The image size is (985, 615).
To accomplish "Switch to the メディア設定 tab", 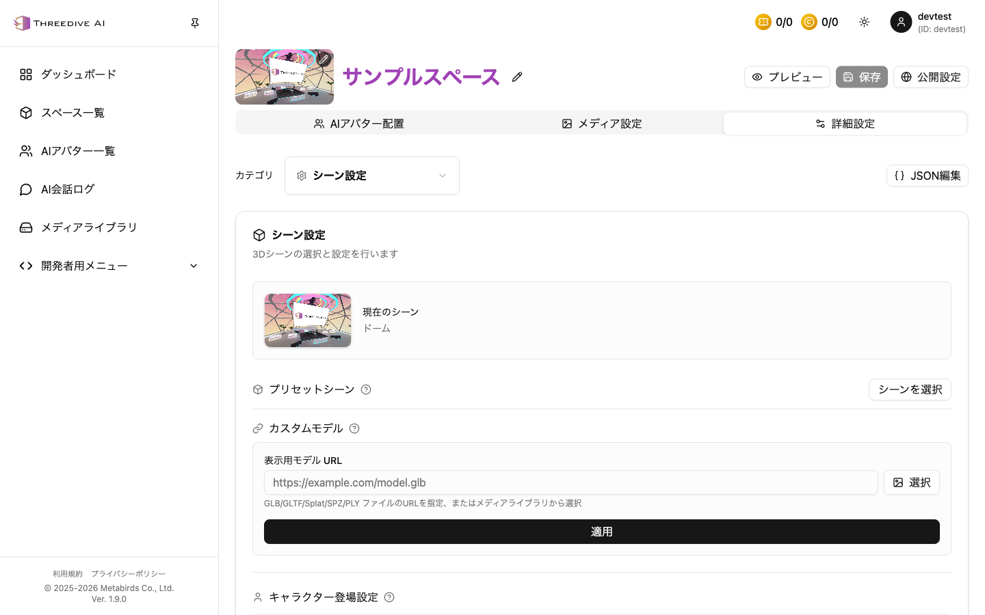I will pos(602,124).
